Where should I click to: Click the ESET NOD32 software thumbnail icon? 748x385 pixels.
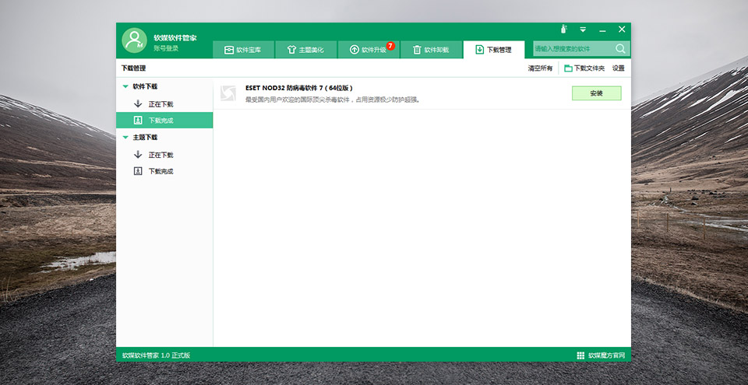pyautogui.click(x=228, y=93)
